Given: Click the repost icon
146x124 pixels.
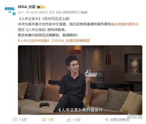Looking at the screenshot, I should [15, 120].
